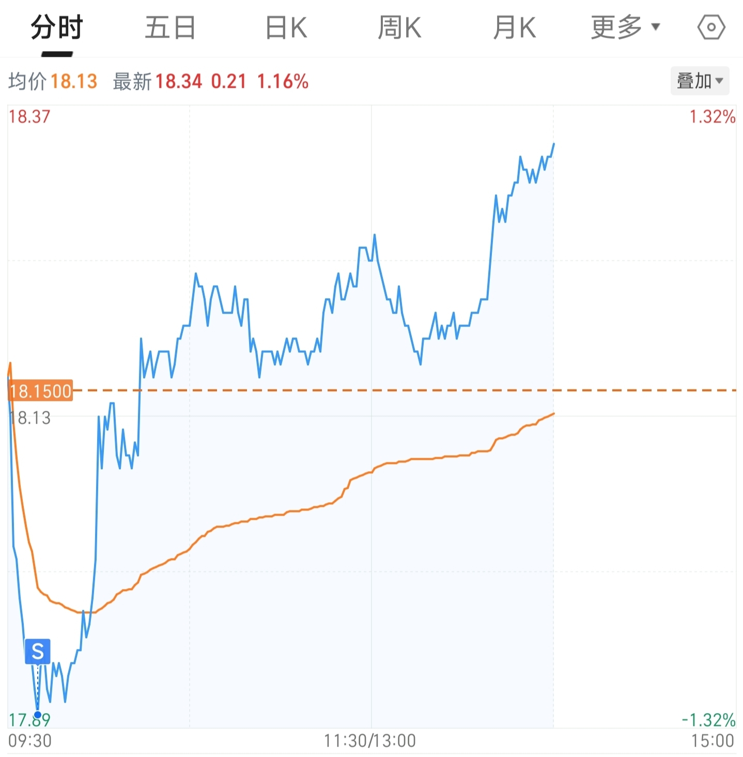Open the 日K daily candlestick tab
The width and height of the screenshot is (743, 757).
(286, 28)
